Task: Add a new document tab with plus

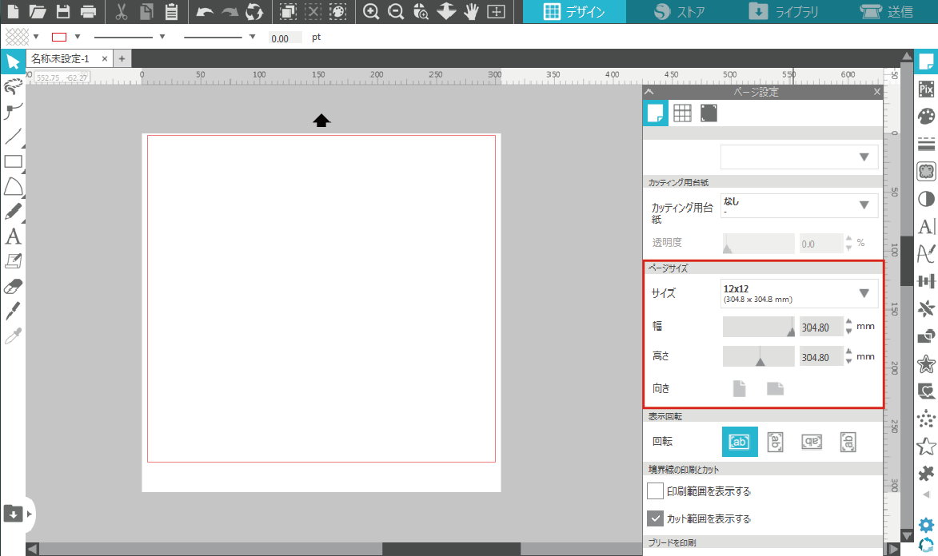Action: pyautogui.click(x=122, y=59)
